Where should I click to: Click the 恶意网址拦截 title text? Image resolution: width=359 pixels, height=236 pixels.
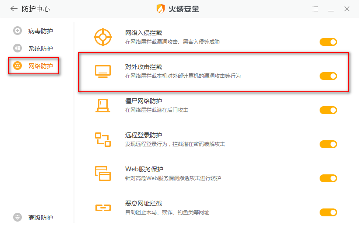pyautogui.click(x=143, y=203)
